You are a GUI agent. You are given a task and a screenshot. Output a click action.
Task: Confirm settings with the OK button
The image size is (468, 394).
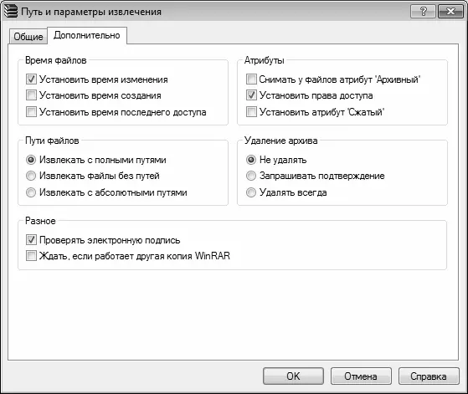[293, 376]
